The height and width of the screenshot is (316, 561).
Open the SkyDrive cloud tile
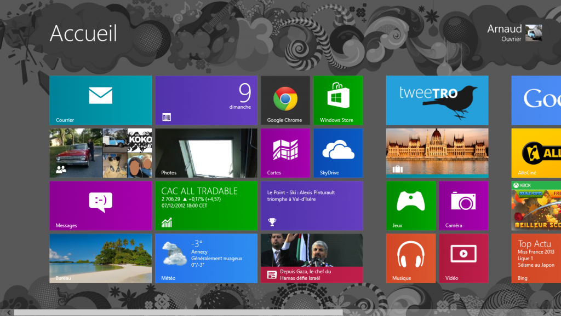coord(337,153)
